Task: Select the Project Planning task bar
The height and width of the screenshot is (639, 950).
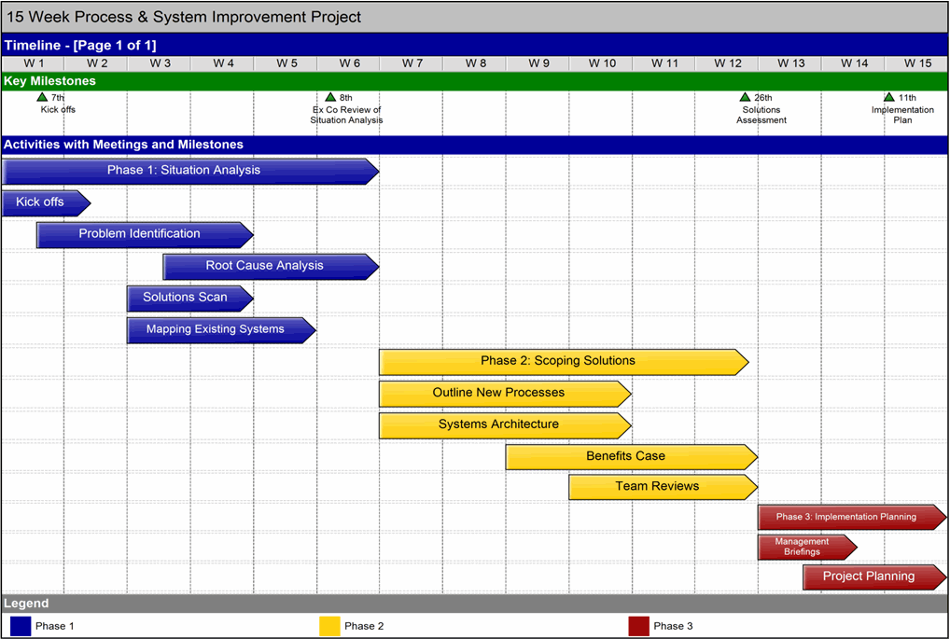Action: point(874,577)
